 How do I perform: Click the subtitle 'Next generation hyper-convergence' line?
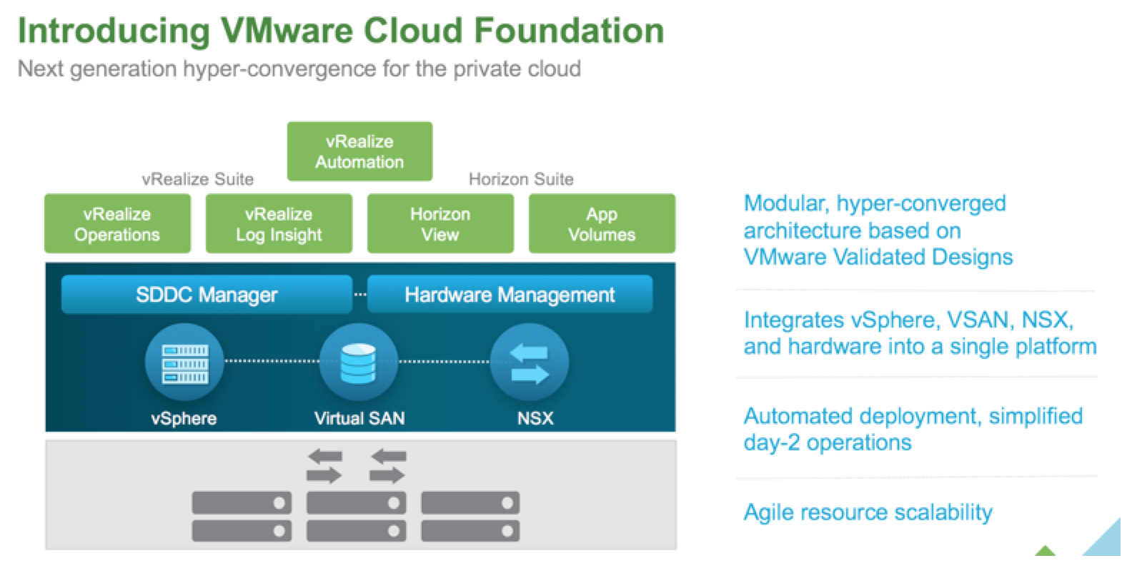299,69
